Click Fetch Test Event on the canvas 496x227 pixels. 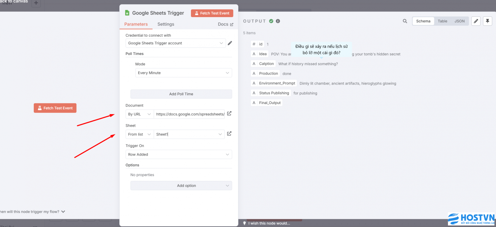55,108
